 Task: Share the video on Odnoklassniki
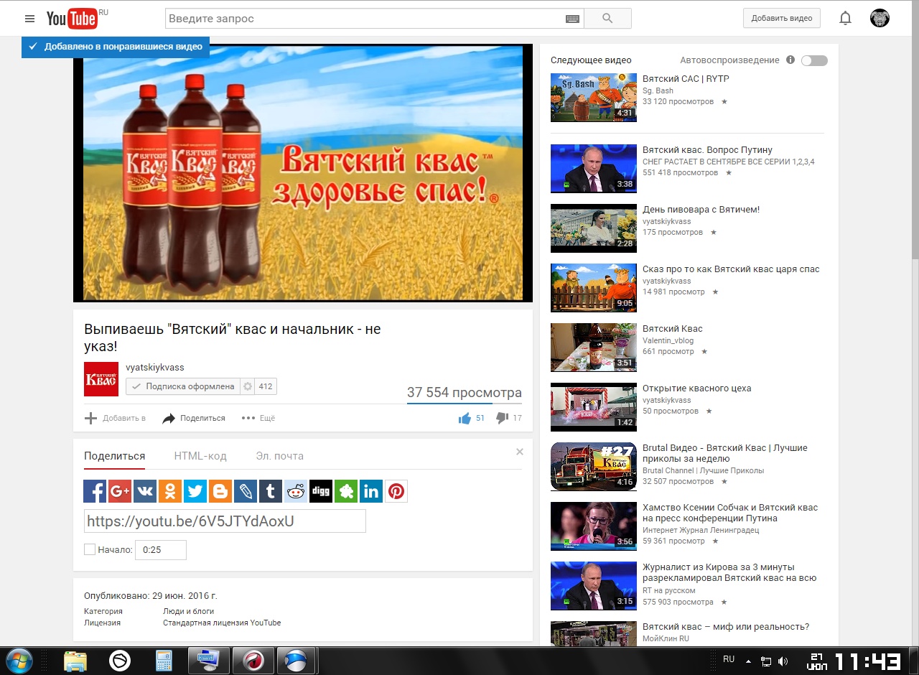click(170, 491)
